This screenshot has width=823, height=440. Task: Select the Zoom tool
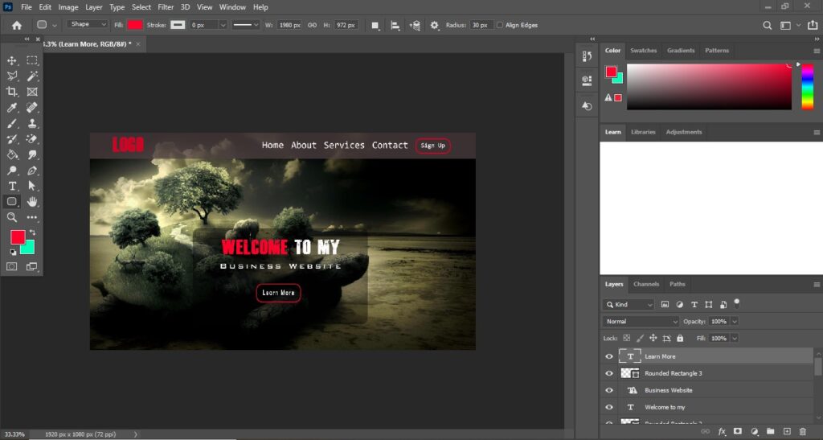point(11,217)
